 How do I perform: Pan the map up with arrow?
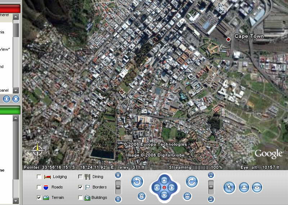[164, 180]
